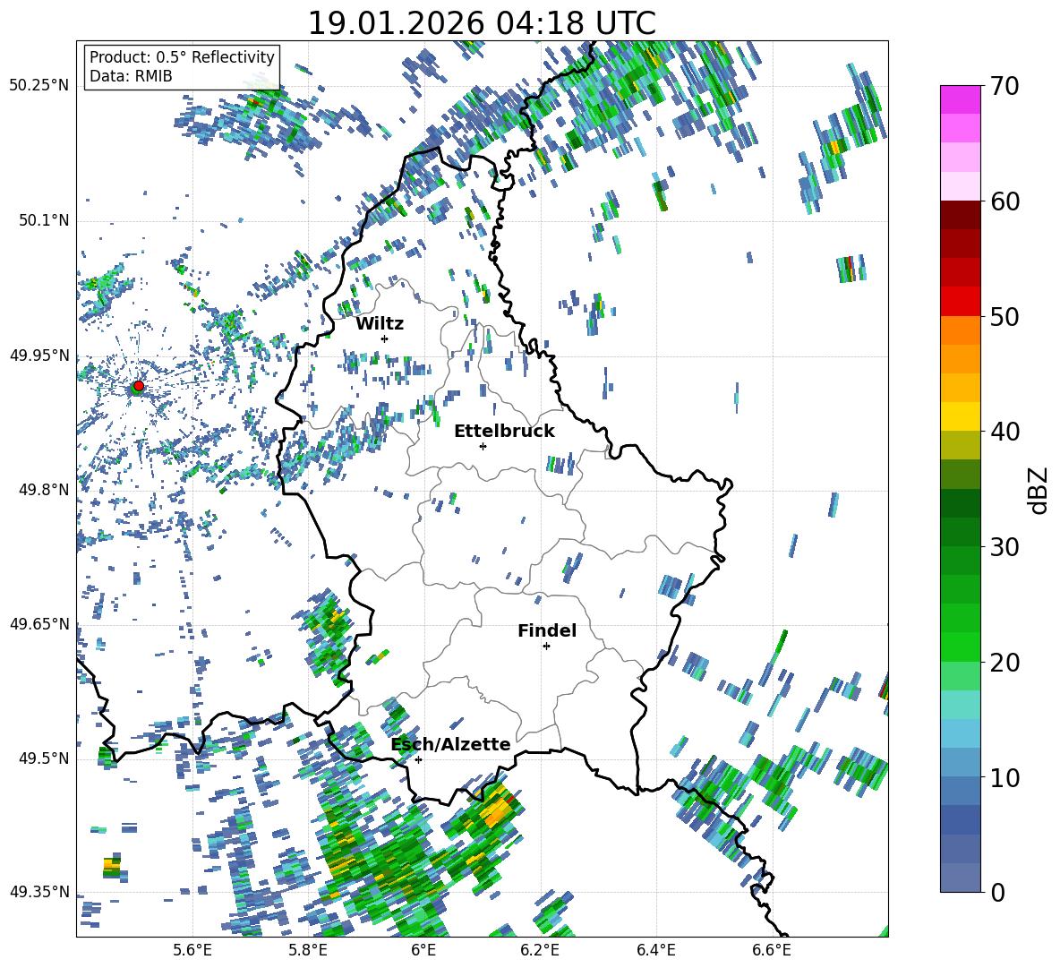Viewport: 1060px width, 968px height.
Task: Click the yellow colorbar segment above 40
Action: [960, 416]
